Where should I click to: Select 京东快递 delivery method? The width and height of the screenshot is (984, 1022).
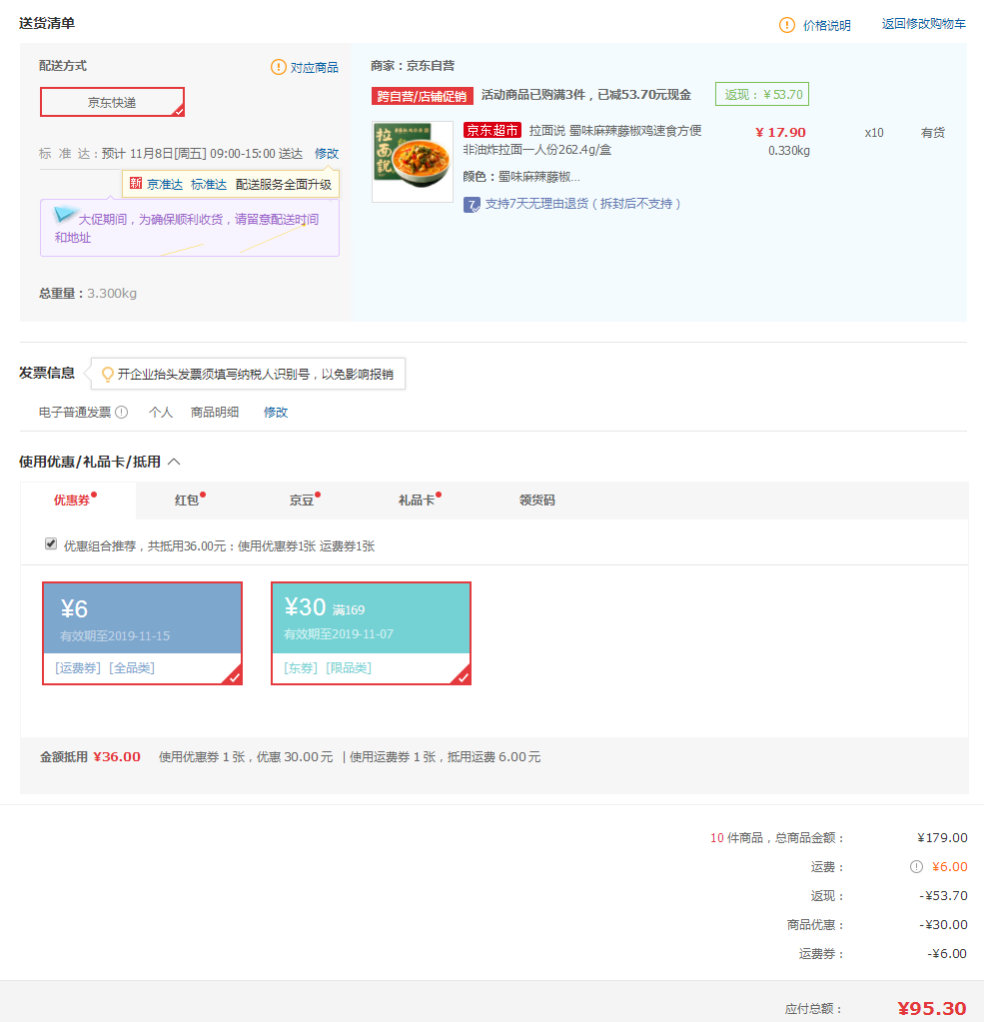pos(112,102)
